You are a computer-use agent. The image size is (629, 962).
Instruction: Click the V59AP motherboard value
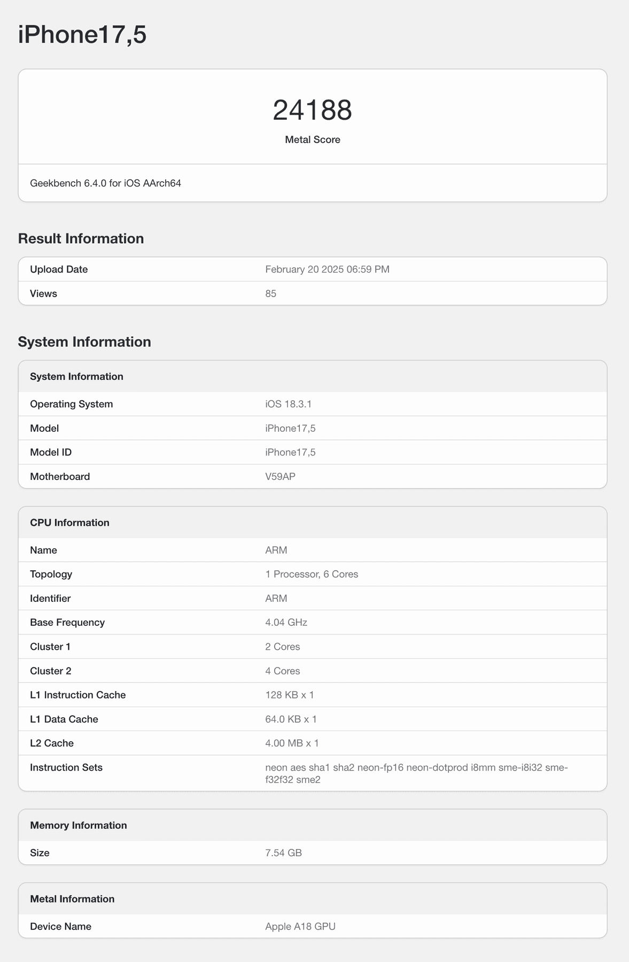pos(280,476)
